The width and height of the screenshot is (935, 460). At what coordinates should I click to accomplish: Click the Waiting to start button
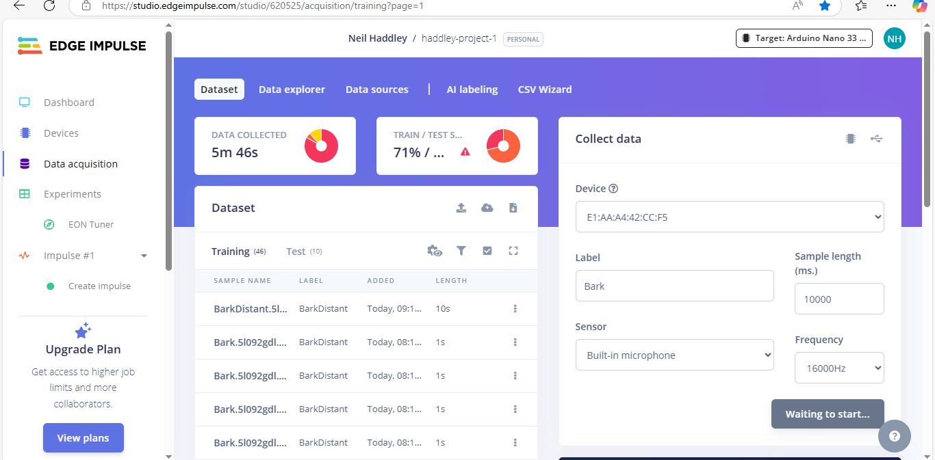click(828, 414)
